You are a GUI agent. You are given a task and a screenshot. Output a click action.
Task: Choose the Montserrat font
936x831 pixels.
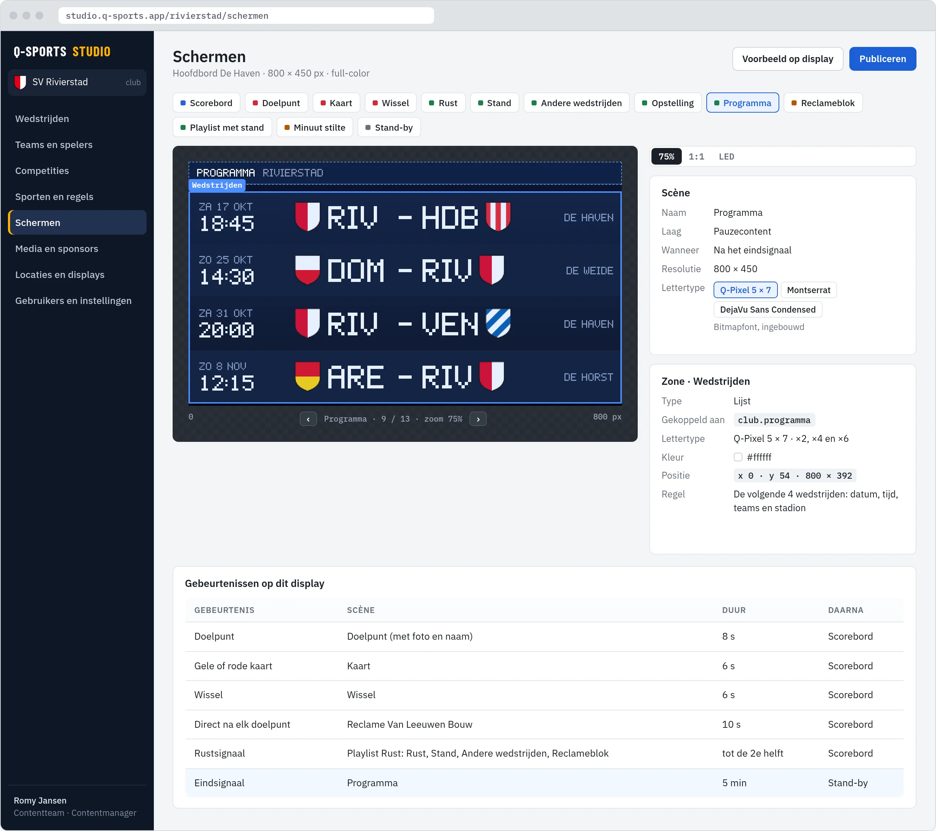pyautogui.click(x=808, y=290)
